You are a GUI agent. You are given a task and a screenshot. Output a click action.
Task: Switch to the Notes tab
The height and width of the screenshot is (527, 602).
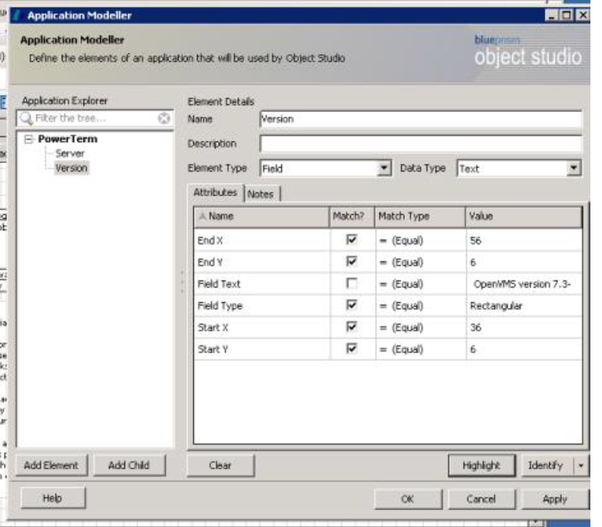[260, 194]
